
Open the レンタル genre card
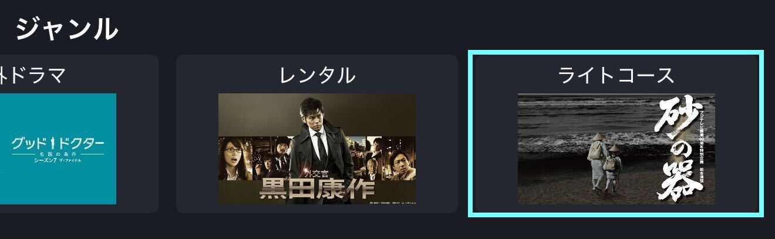[x=317, y=134]
